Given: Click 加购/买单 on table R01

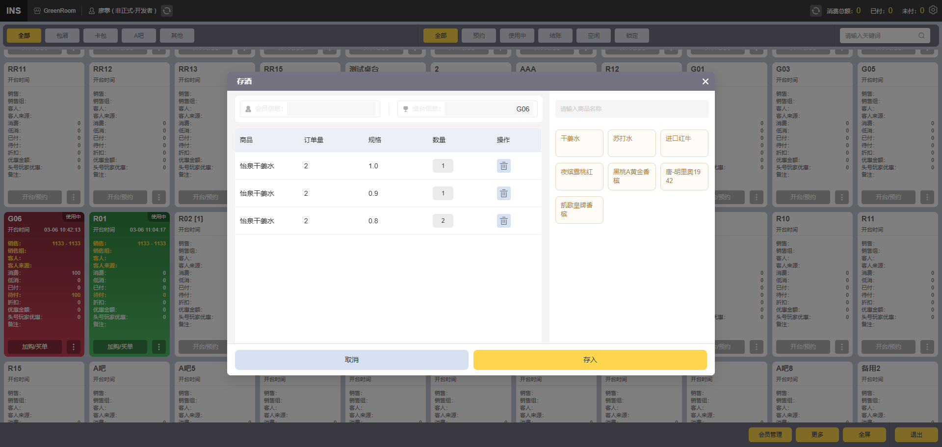Looking at the screenshot, I should click(120, 347).
